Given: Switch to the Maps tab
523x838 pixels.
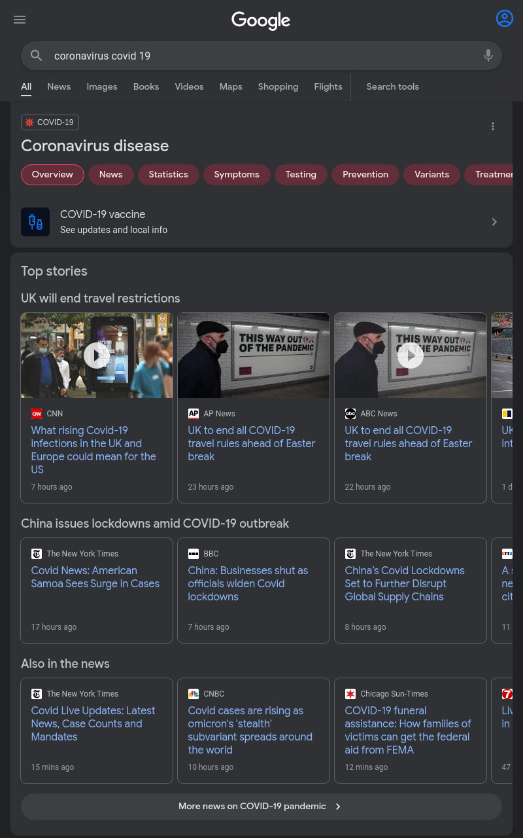Looking at the screenshot, I should (231, 86).
